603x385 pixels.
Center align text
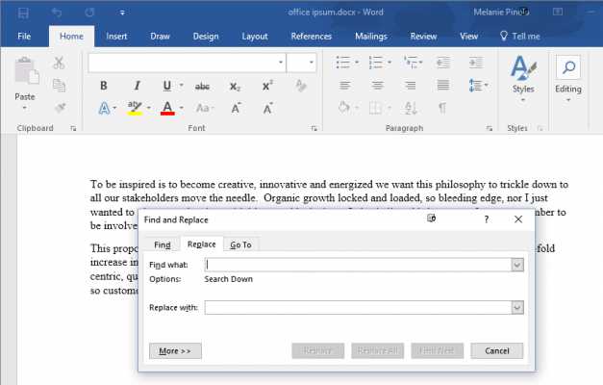pos(378,85)
